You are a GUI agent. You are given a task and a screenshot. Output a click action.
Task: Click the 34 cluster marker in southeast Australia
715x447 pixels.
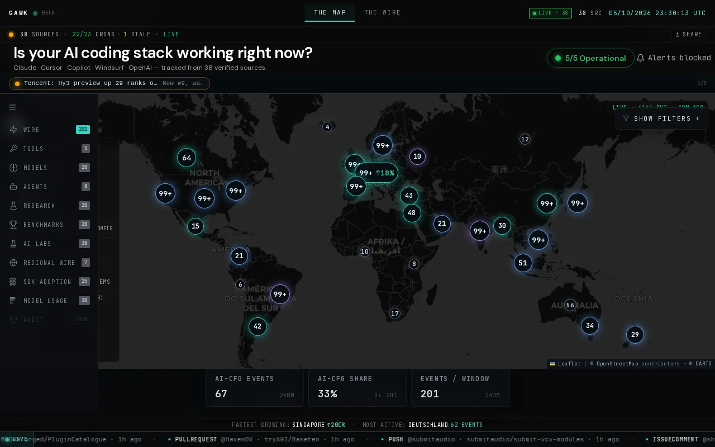[x=590, y=325]
